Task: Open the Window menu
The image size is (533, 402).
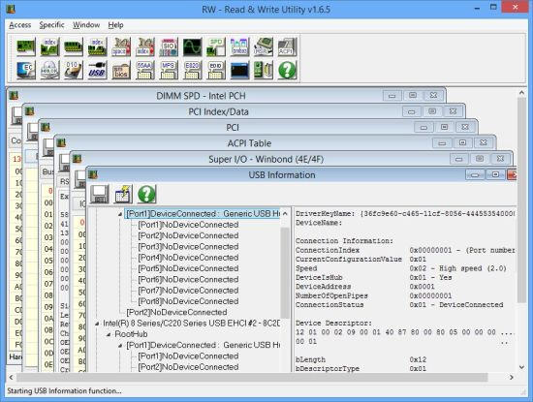Action: (86, 25)
